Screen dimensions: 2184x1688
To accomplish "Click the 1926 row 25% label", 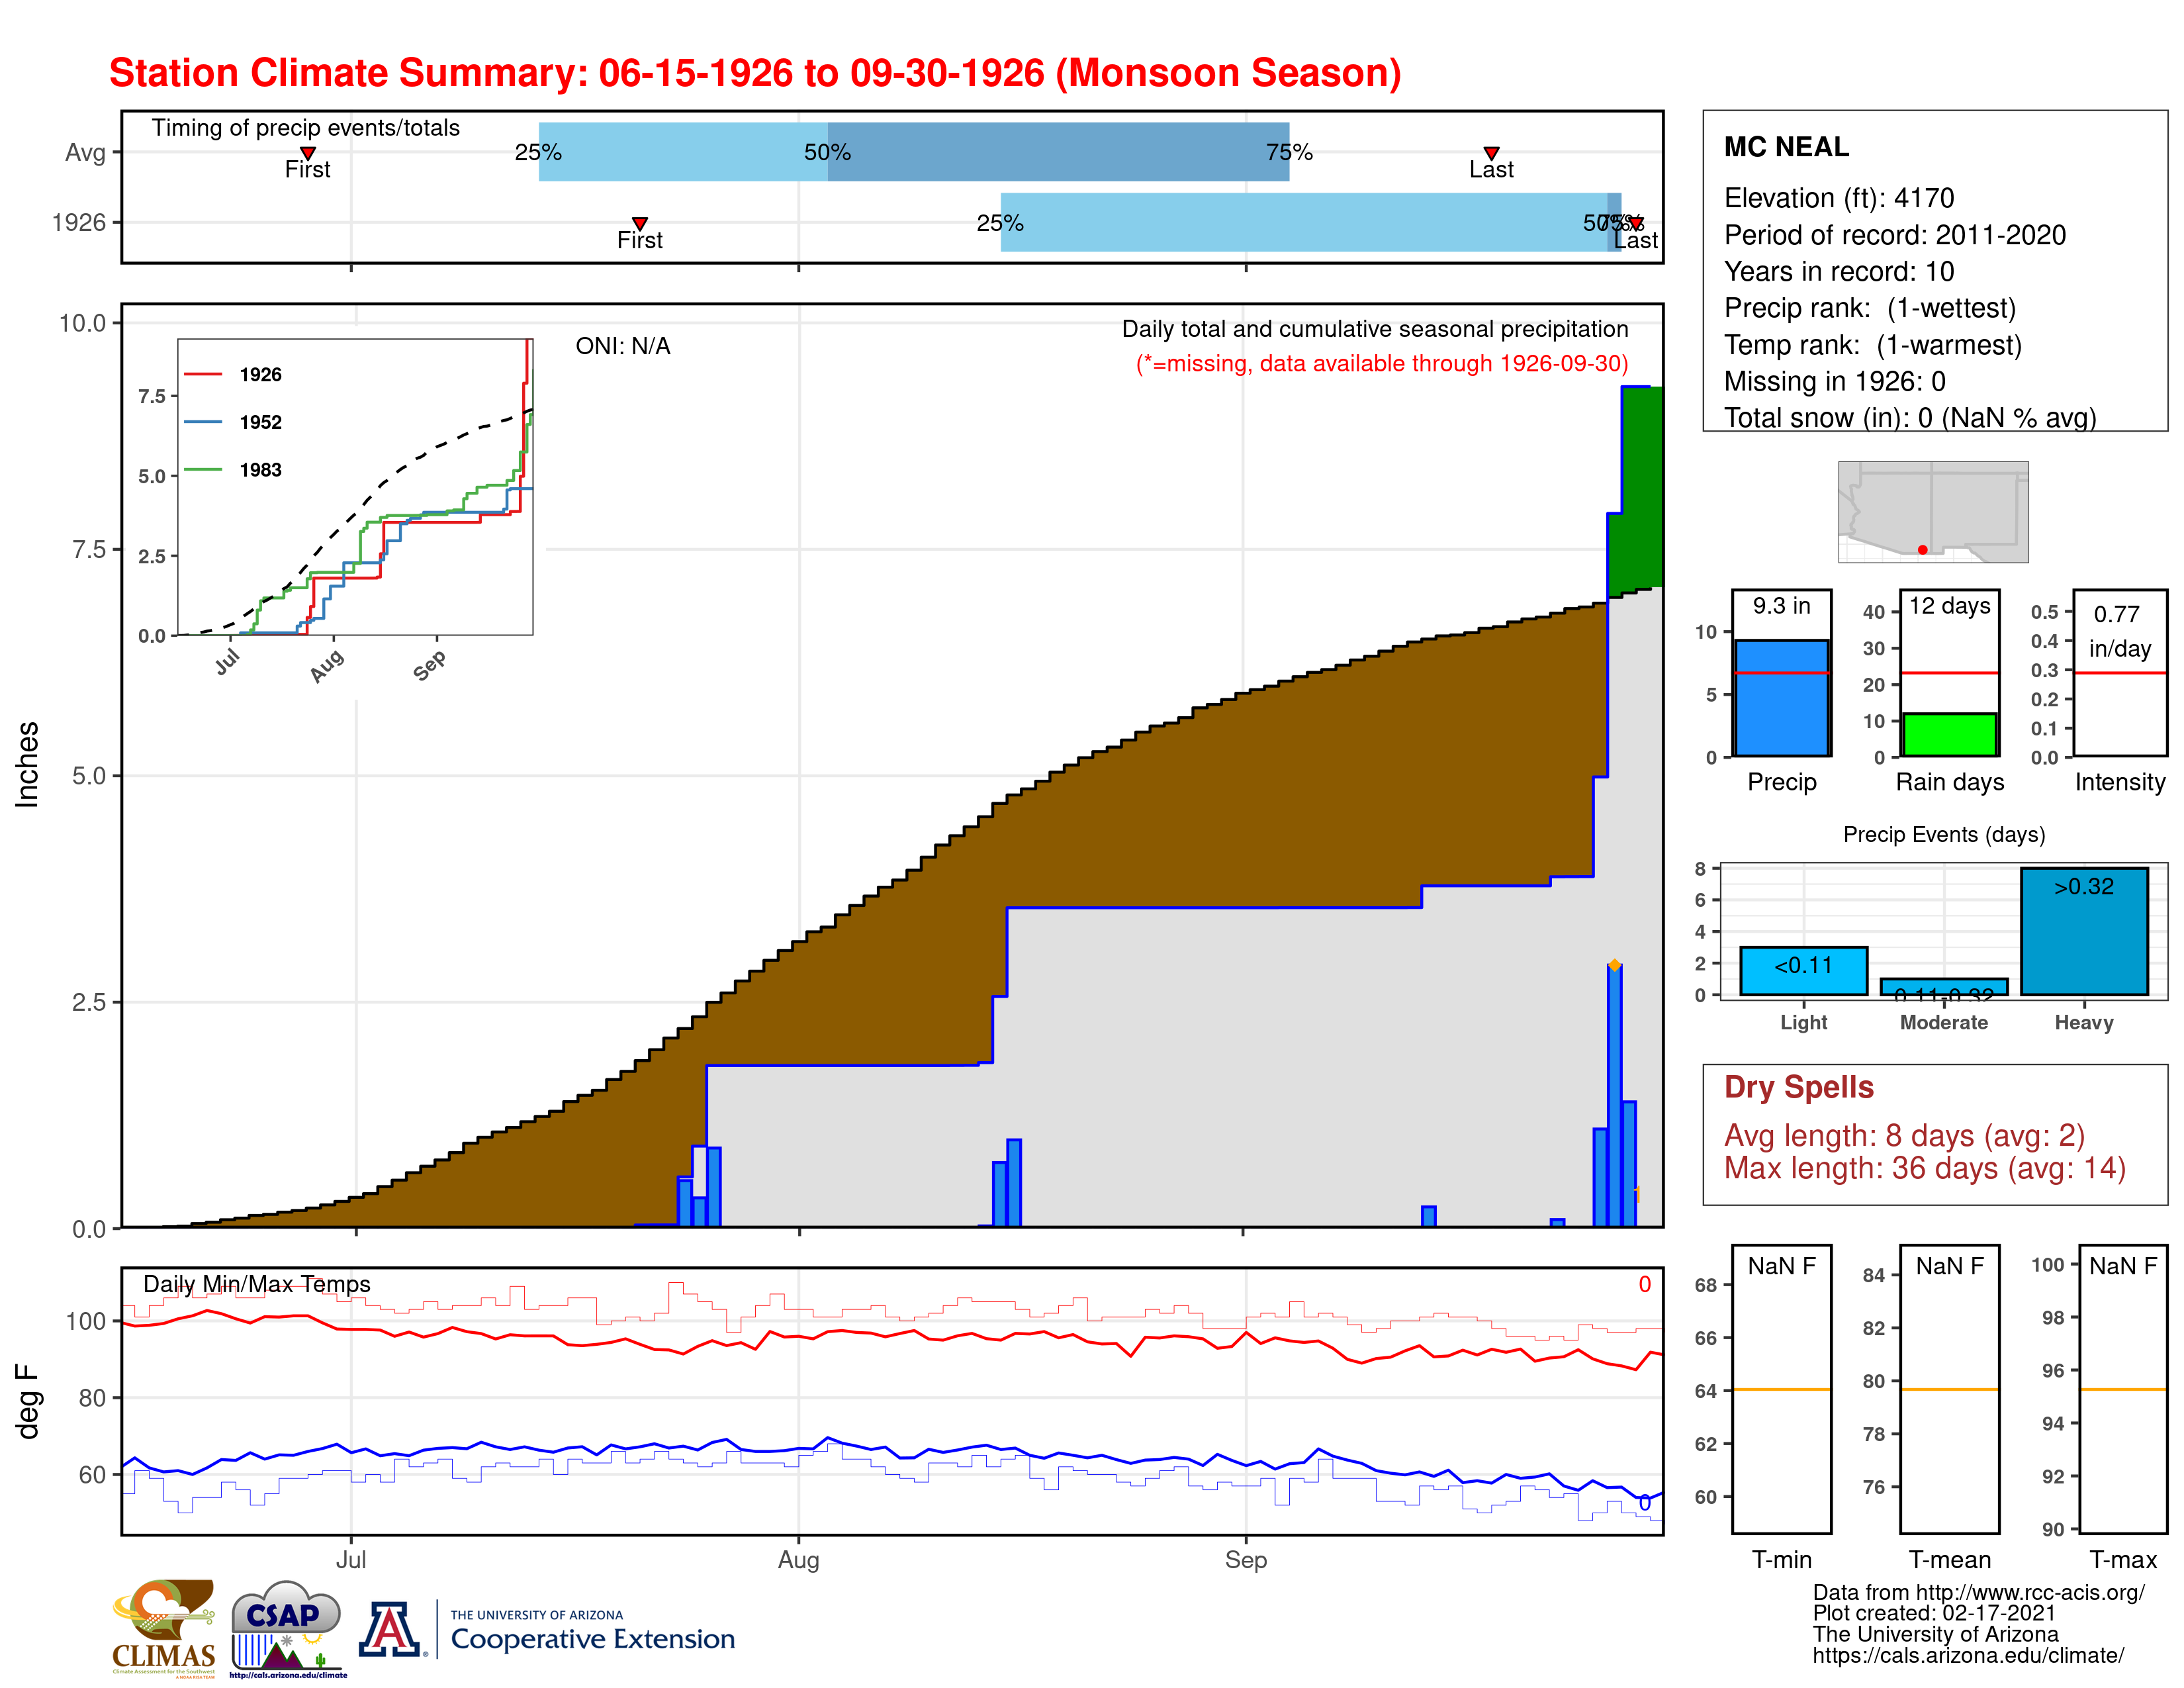I will tap(1000, 223).
